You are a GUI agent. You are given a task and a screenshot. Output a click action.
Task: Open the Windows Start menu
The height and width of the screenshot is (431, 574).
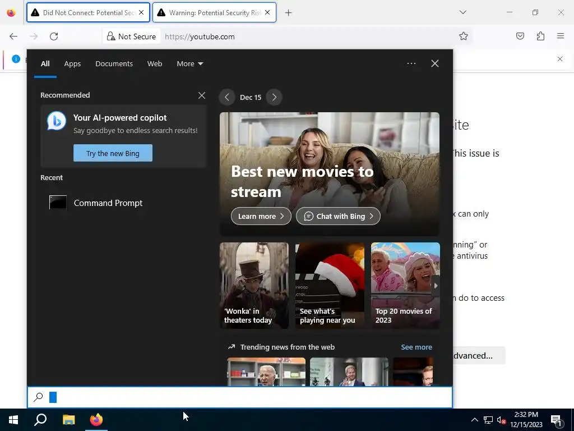(x=13, y=420)
